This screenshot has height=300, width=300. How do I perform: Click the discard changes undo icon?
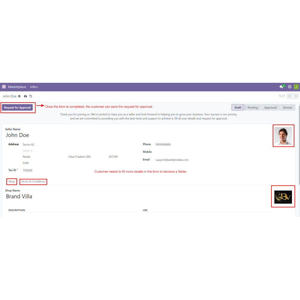[31, 96]
